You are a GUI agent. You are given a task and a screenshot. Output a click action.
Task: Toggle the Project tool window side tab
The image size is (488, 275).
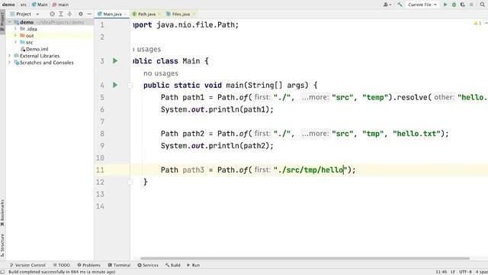click(2, 22)
